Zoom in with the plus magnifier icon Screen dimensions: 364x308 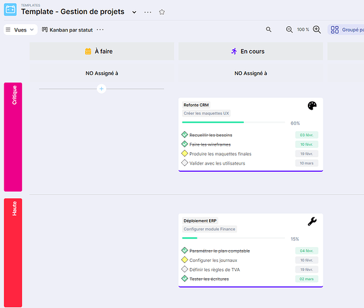[317, 30]
